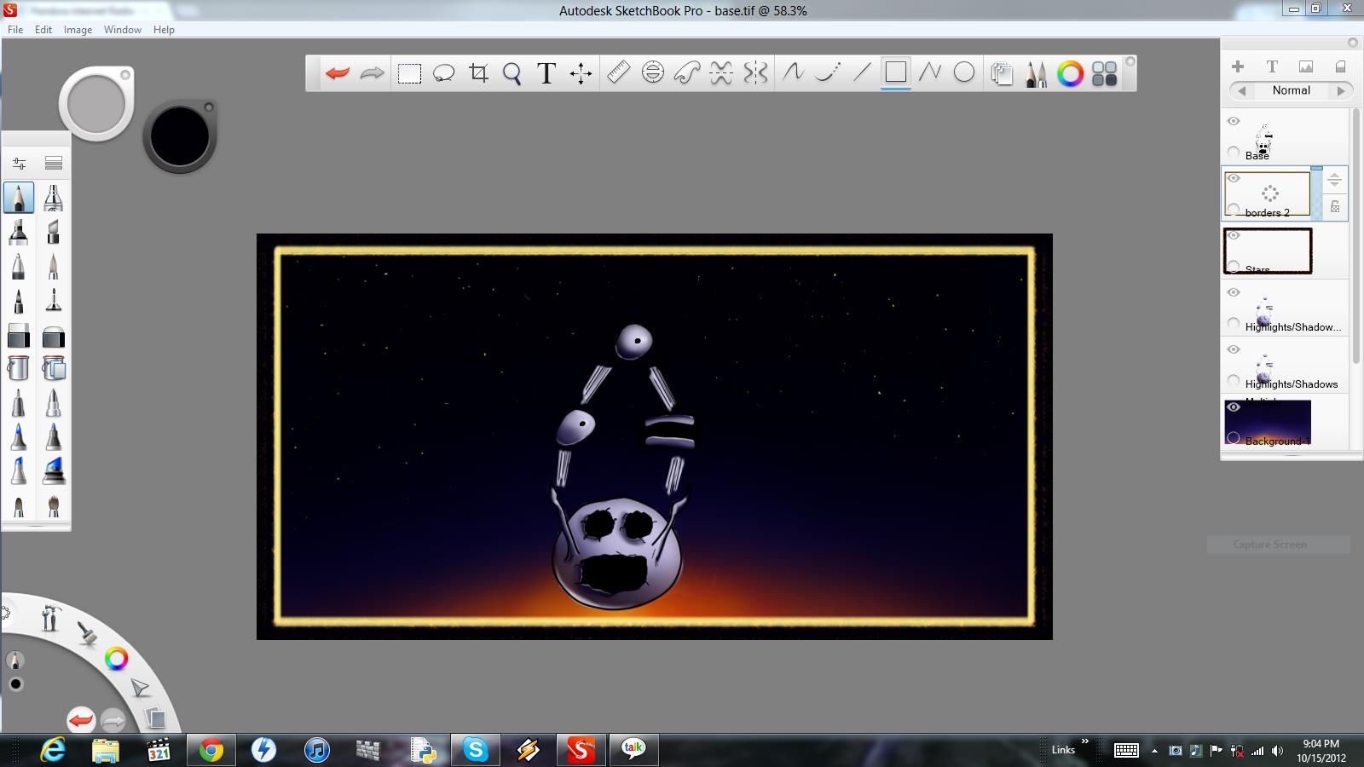Select the Text tool in top toolbar

click(546, 73)
